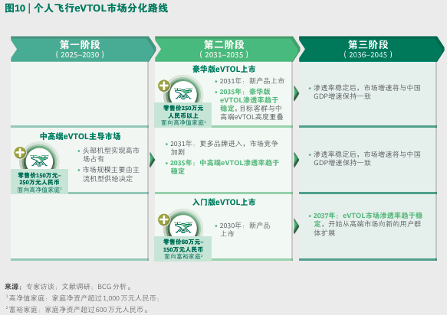
Task: Click the plus icon beside the 豪华版eVTOL drone
Action: coord(164,86)
